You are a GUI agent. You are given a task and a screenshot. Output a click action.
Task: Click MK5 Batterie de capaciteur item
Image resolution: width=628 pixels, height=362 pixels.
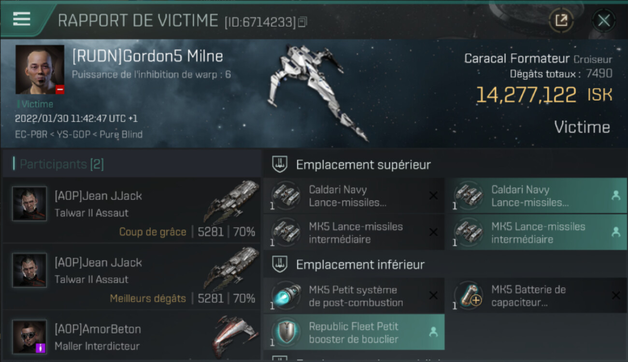tap(536, 296)
